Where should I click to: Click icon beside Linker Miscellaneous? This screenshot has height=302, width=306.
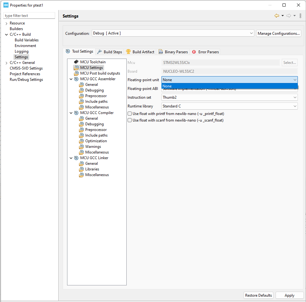pyautogui.click(x=82, y=175)
